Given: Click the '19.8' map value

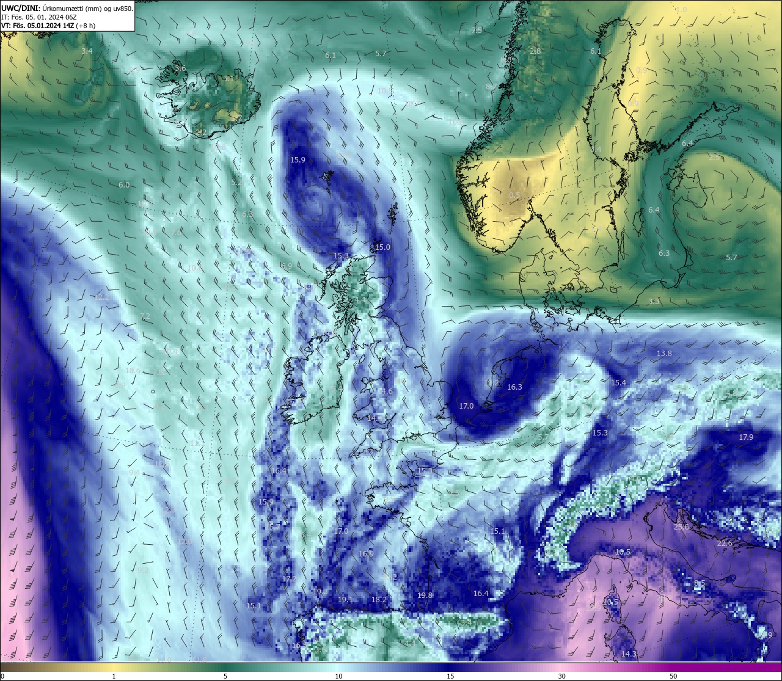Looking at the screenshot, I should point(425,595).
